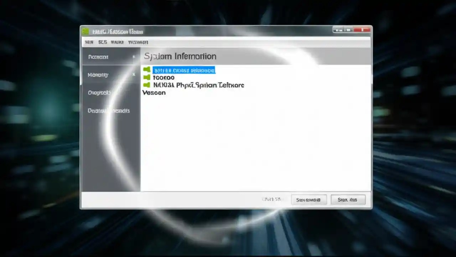Select the Display sidebar category icon area
456x257 pixels.
[98, 57]
